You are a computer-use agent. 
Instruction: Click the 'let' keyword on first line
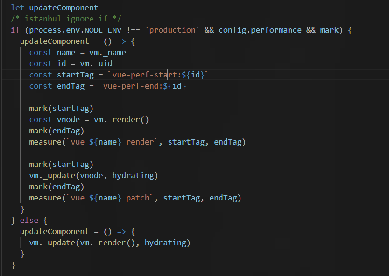click(17, 7)
